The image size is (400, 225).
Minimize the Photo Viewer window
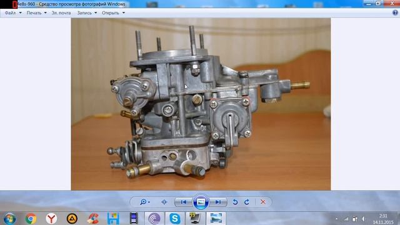click(369, 3)
